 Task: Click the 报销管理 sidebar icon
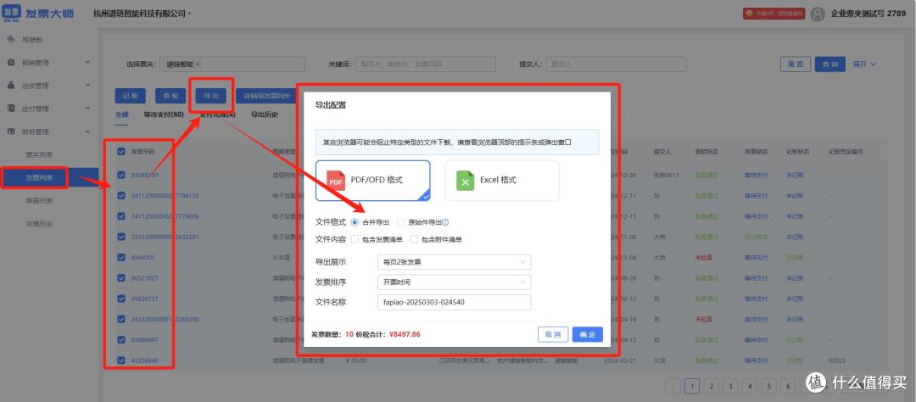click(x=10, y=63)
